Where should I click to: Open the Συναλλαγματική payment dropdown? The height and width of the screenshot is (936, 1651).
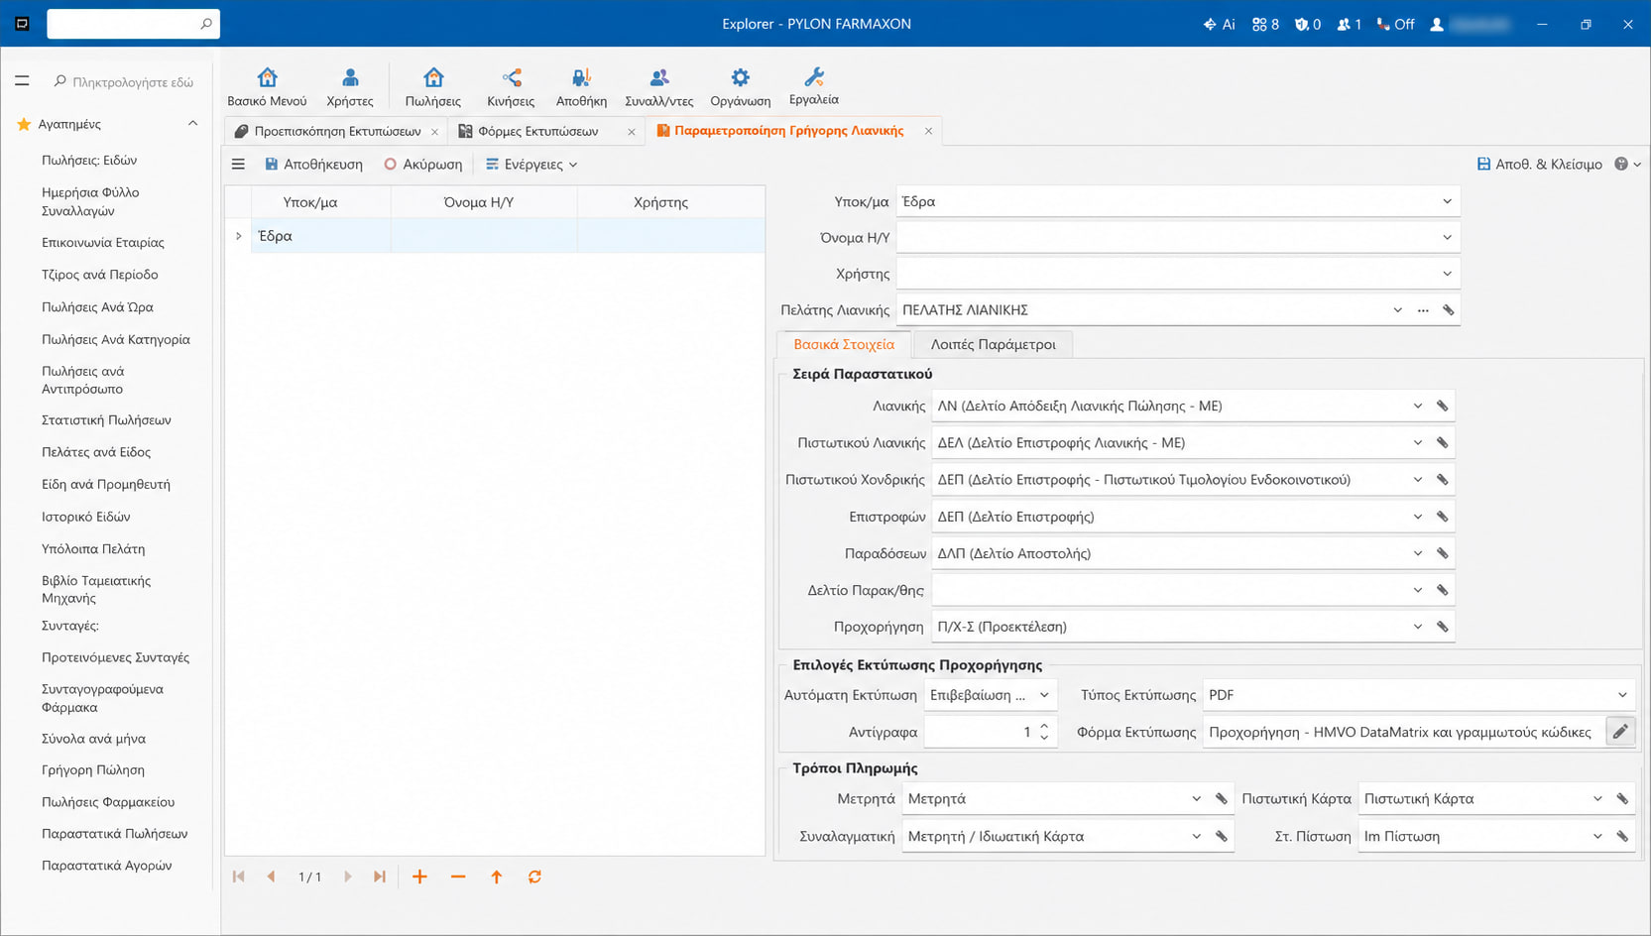pyautogui.click(x=1197, y=837)
